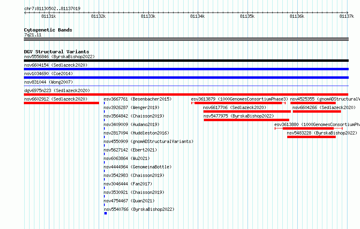Open nsv4754467 (Quan2021) variant

129,201
